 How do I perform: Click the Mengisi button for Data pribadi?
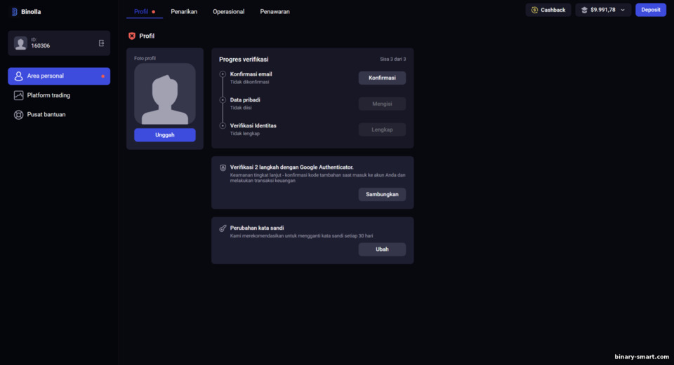coord(382,104)
